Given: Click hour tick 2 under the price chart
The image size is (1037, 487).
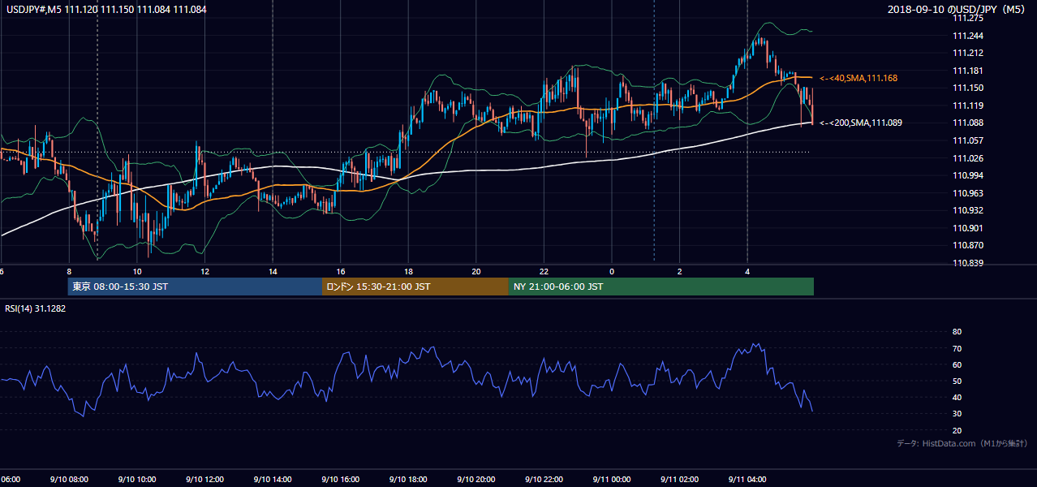Looking at the screenshot, I should click(x=679, y=272).
